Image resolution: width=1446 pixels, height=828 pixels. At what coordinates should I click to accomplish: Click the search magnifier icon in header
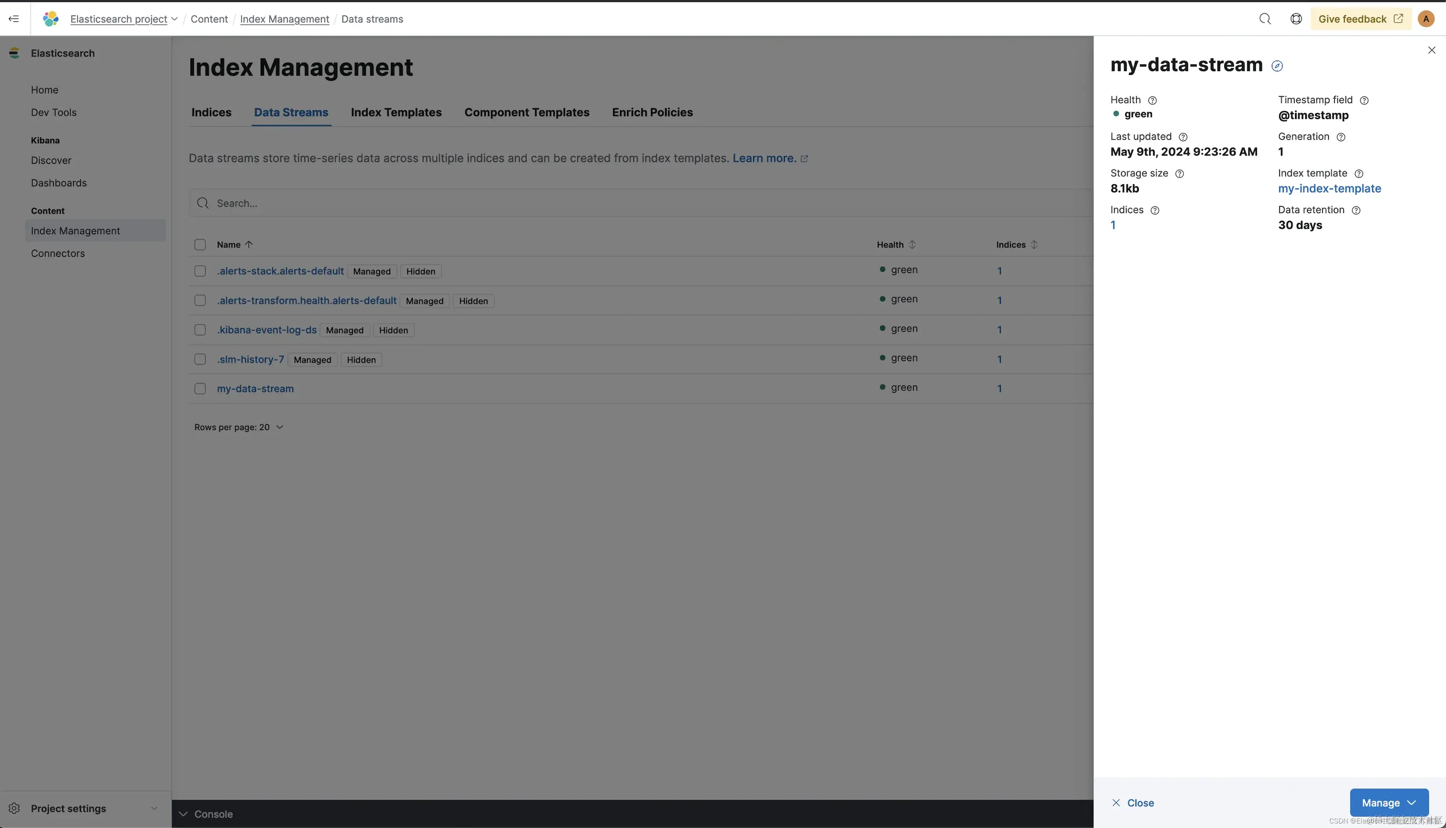coord(1265,19)
